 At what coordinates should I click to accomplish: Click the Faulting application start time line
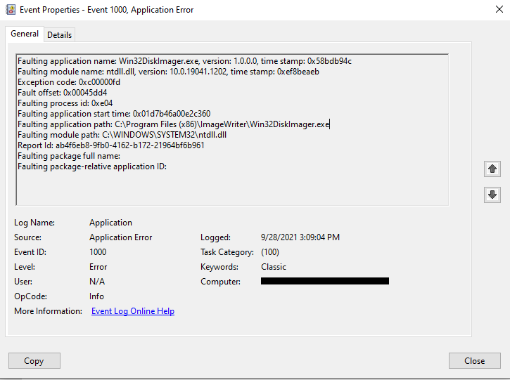point(114,114)
